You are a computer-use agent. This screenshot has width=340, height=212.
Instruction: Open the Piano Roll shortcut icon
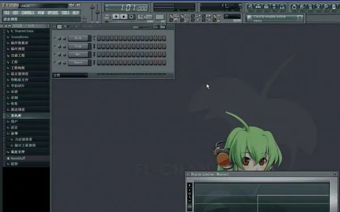[x=266, y=7]
